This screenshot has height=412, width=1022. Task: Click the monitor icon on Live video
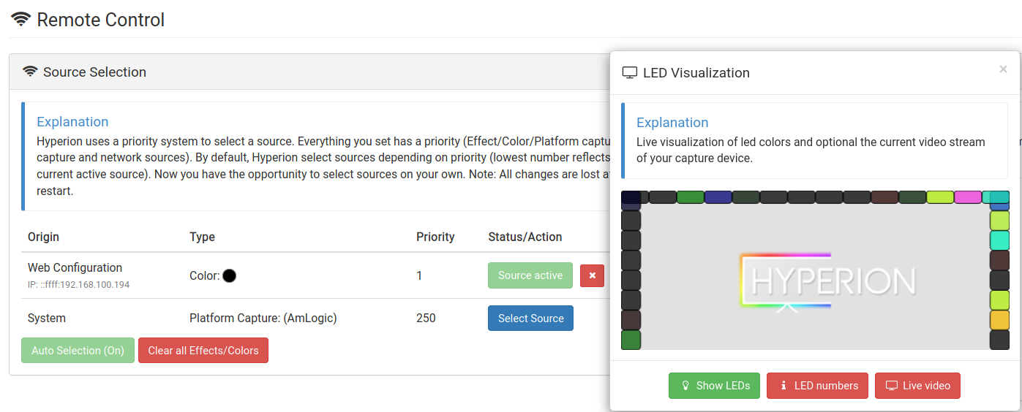pyautogui.click(x=891, y=386)
